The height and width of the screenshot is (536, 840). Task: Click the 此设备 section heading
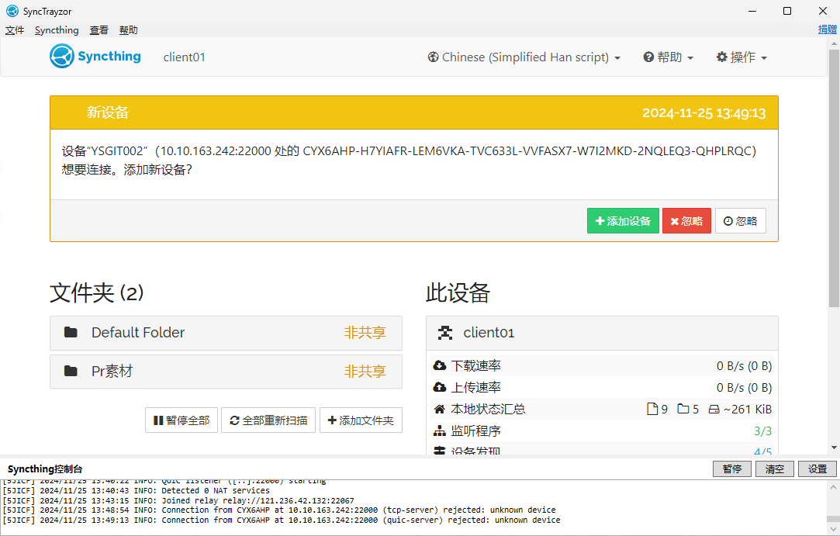click(458, 292)
